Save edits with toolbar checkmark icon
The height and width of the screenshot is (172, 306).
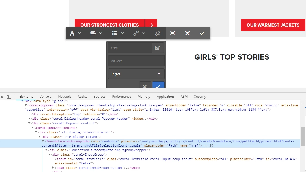(202, 33)
